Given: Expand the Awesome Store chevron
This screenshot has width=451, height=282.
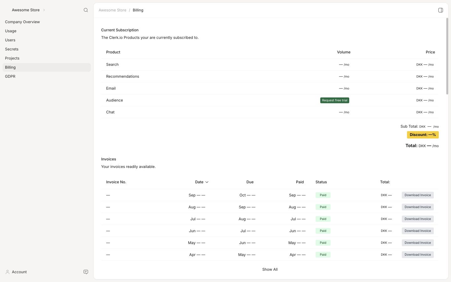Looking at the screenshot, I should pyautogui.click(x=44, y=10).
